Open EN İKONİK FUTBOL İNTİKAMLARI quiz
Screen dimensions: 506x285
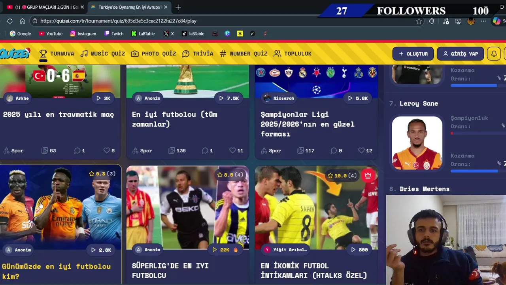[x=314, y=270]
